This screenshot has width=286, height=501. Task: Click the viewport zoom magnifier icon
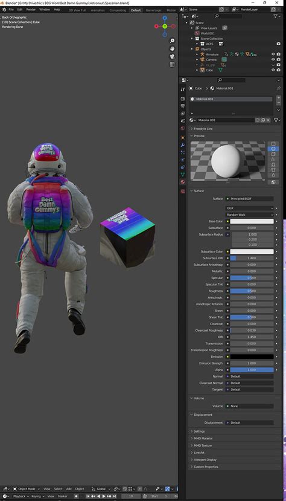coord(172,41)
